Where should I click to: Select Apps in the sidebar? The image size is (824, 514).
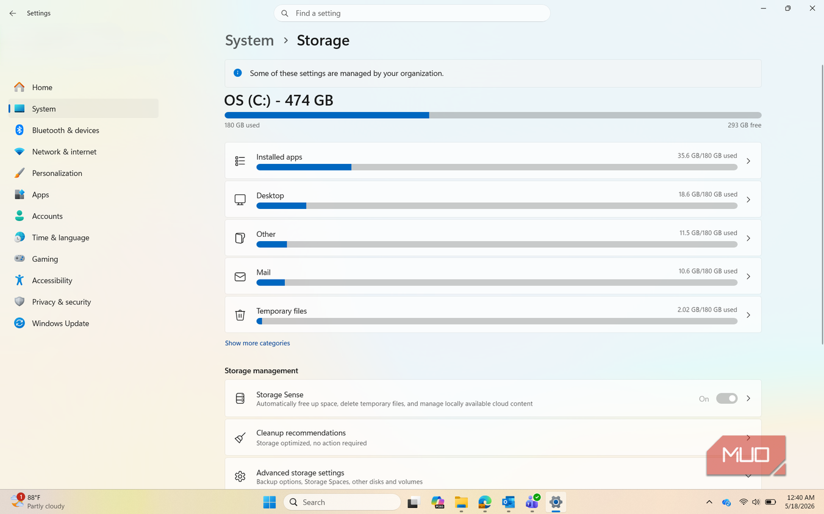[84, 194]
